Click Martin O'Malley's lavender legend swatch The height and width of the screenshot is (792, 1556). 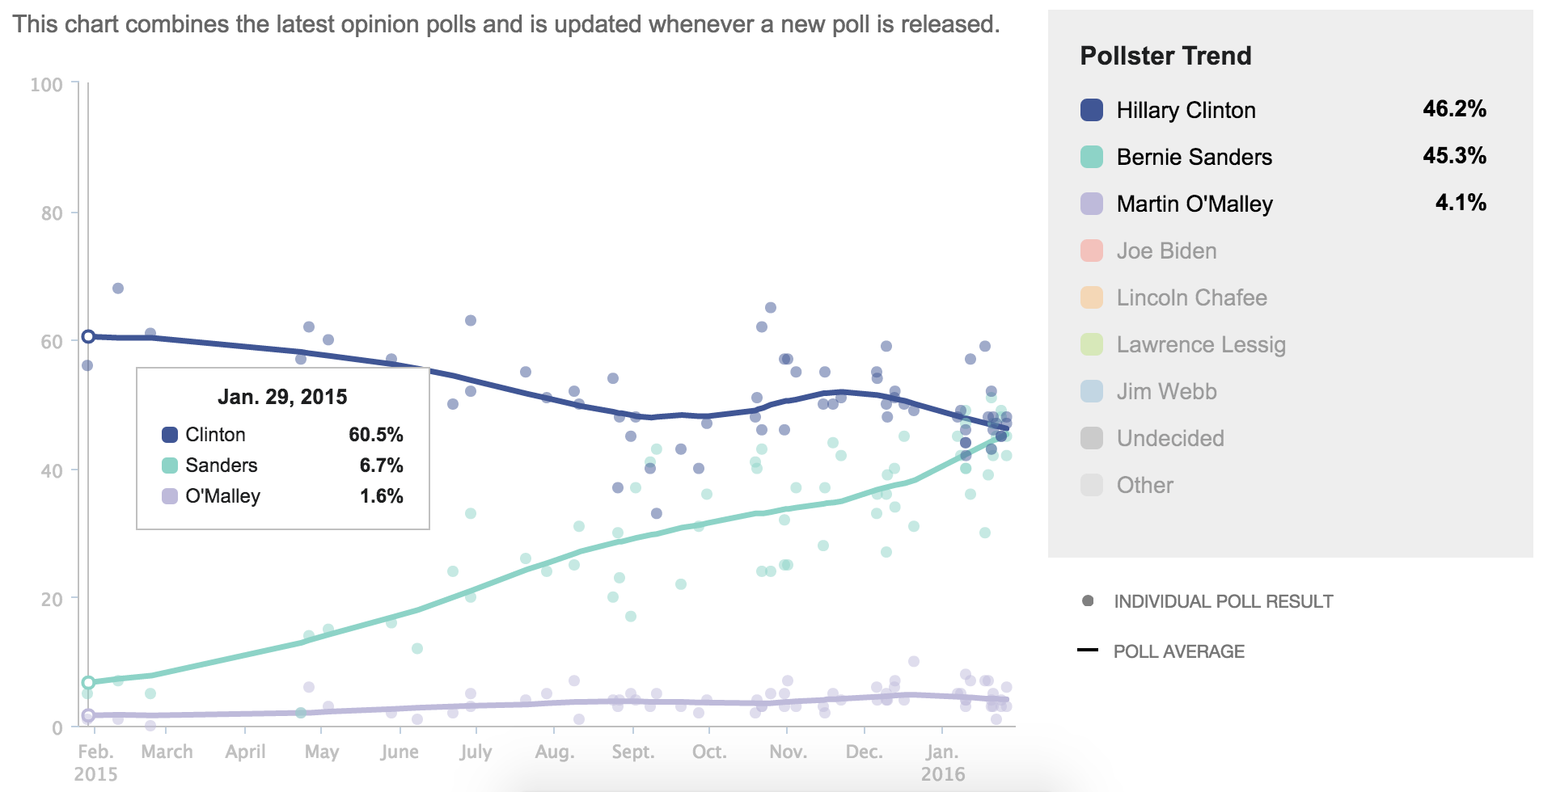pos(1092,204)
